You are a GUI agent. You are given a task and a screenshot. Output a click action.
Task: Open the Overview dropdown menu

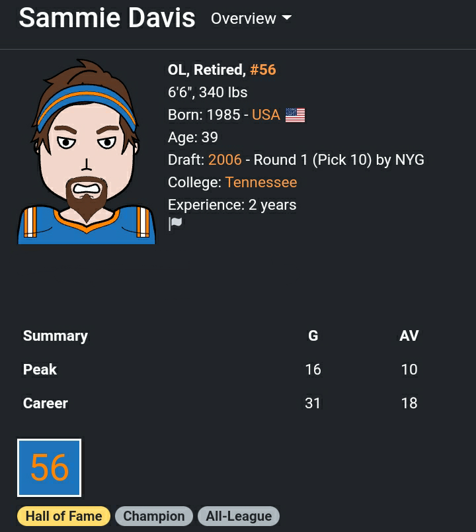coord(251,19)
